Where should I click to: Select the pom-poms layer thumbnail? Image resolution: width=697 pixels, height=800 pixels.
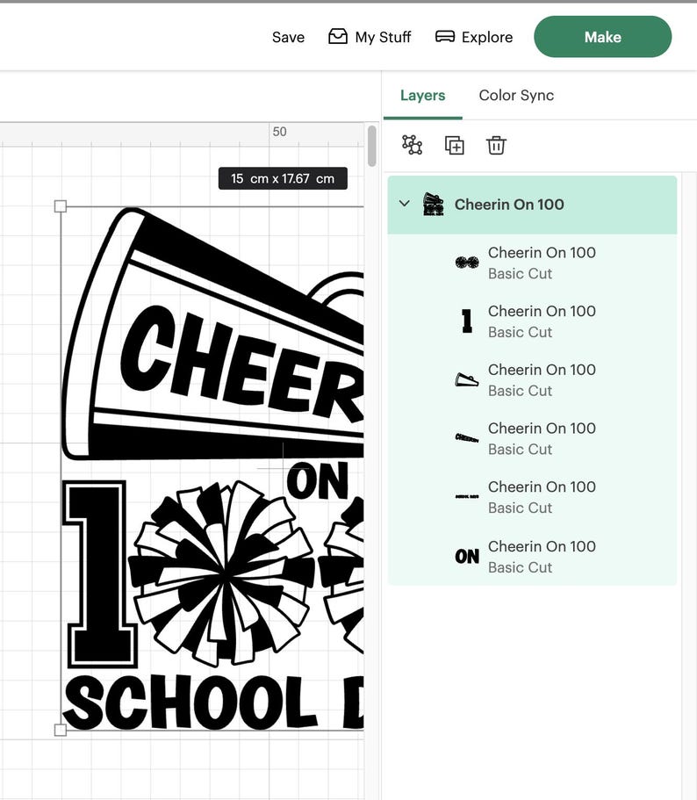pos(466,263)
